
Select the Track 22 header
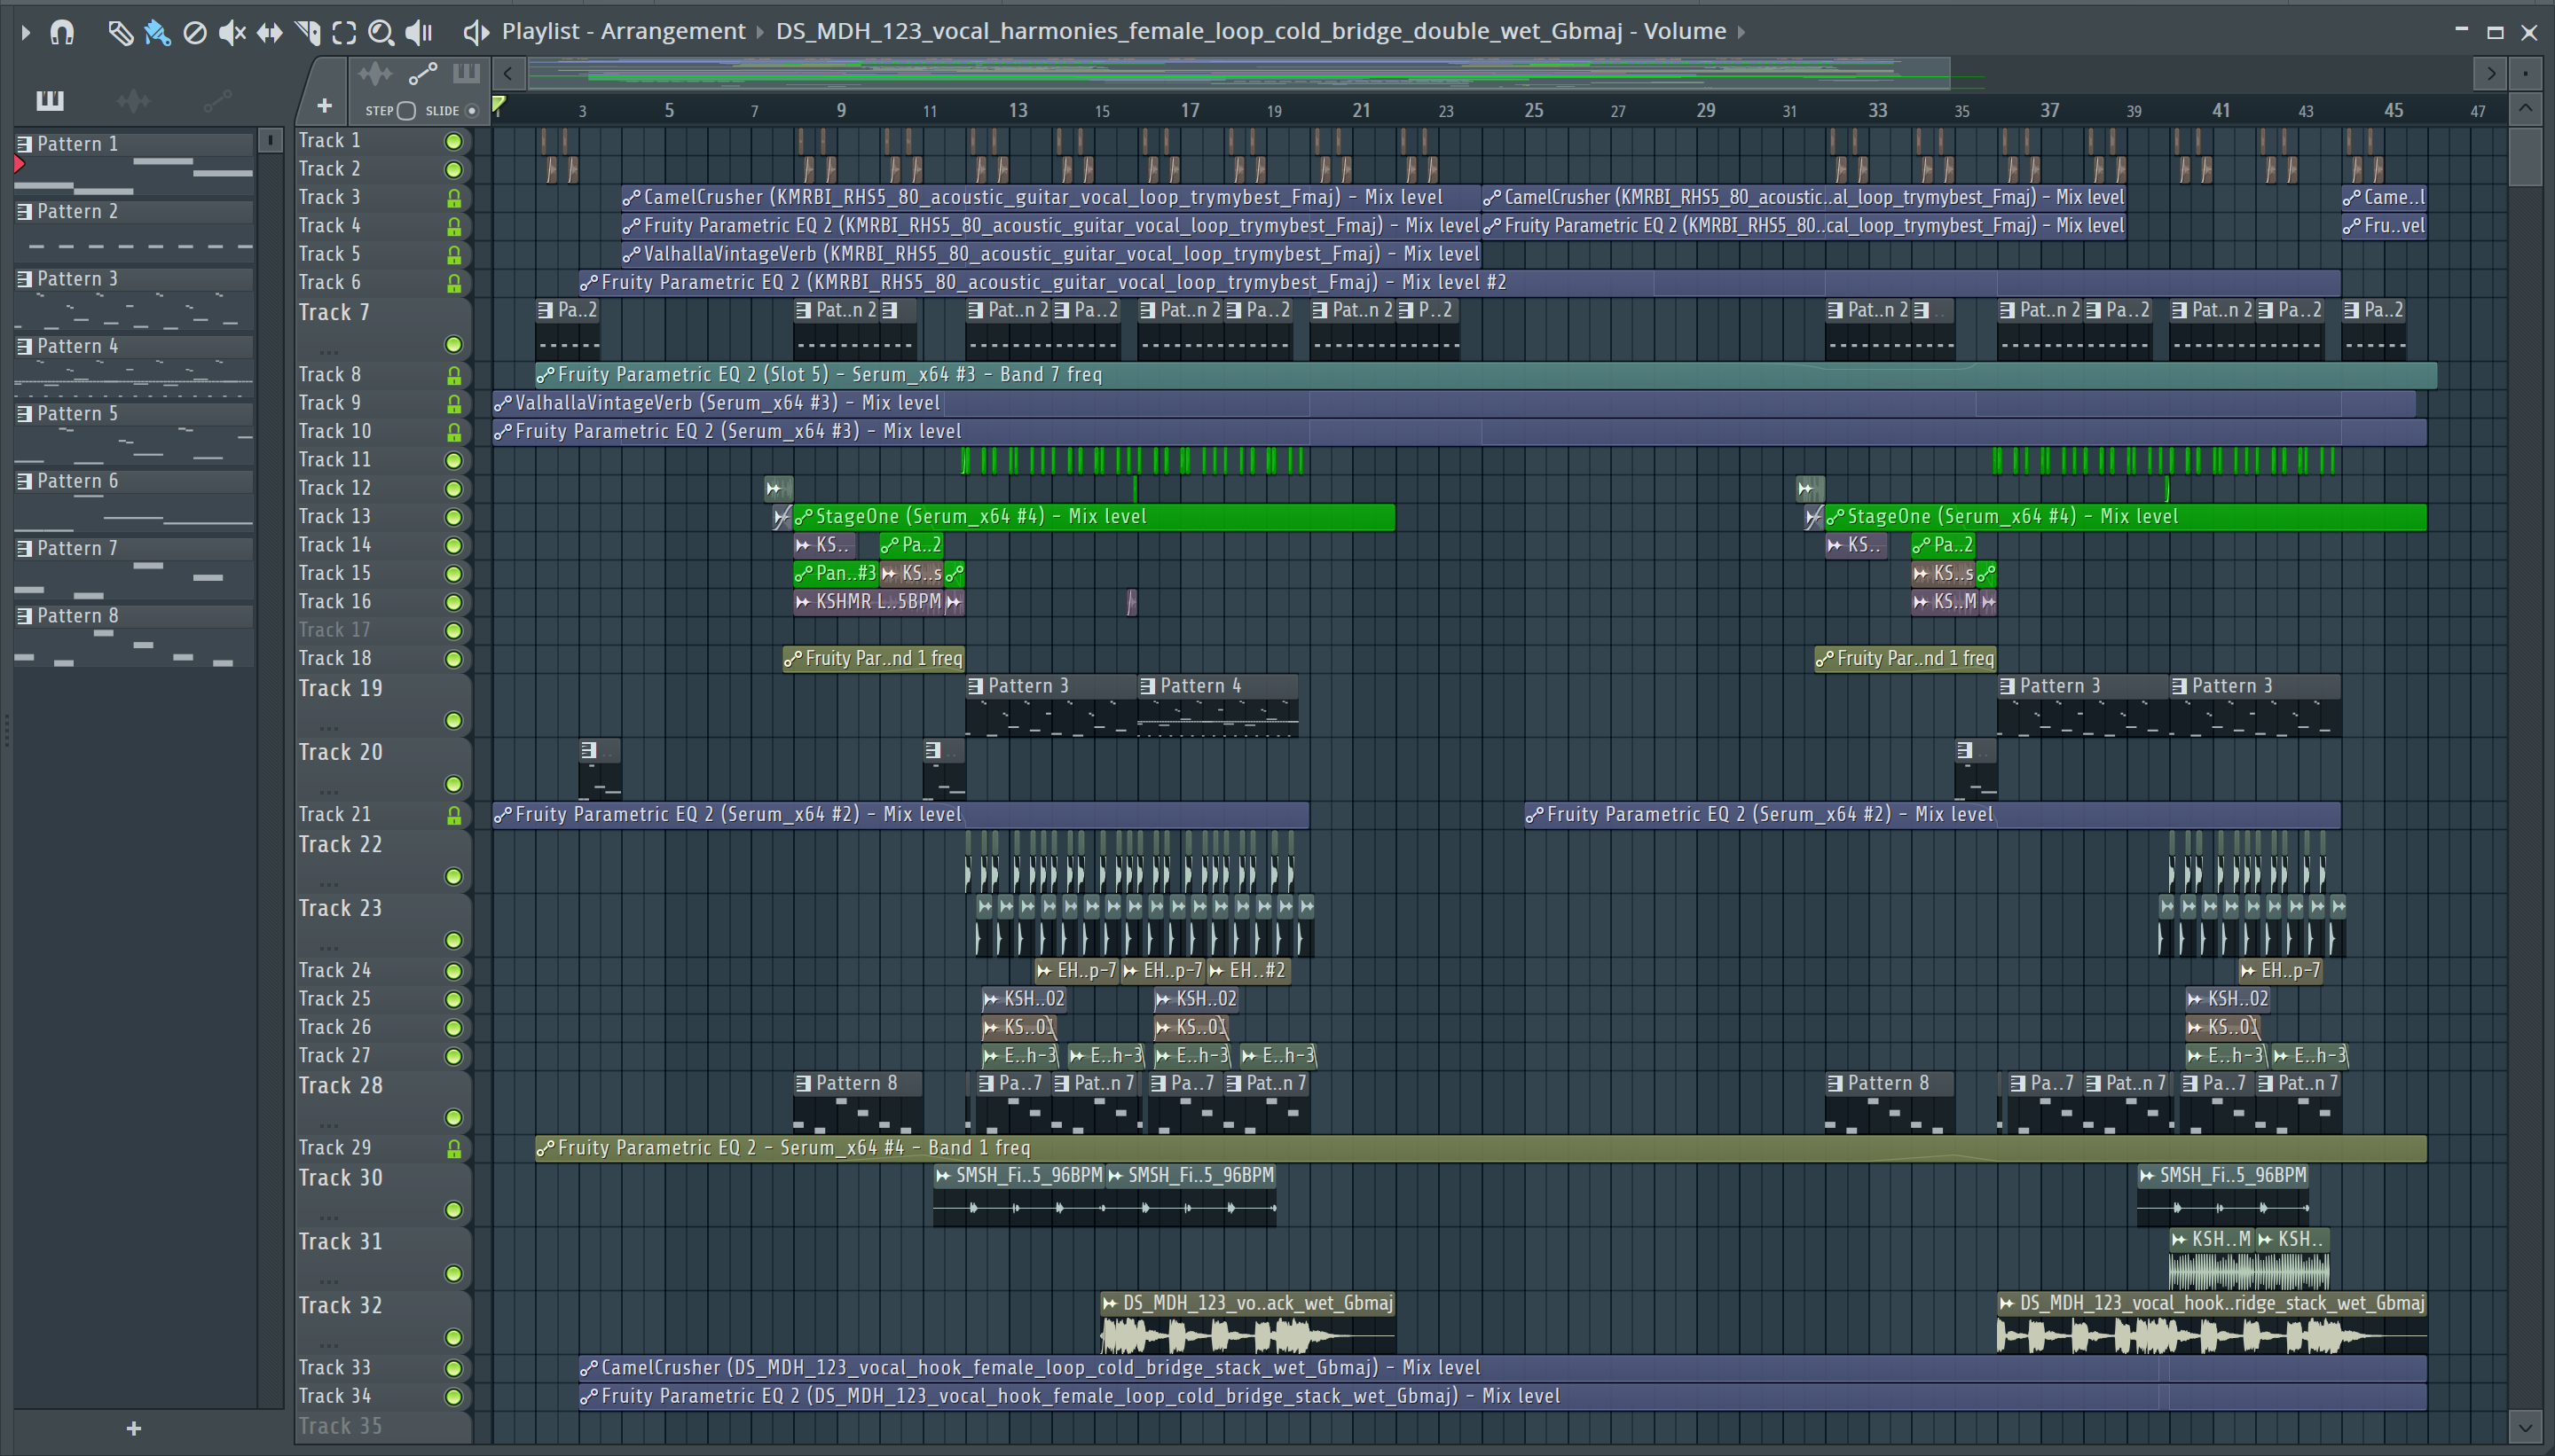pos(382,861)
